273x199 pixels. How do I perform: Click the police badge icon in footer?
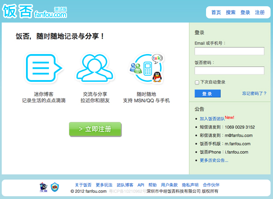43,187
